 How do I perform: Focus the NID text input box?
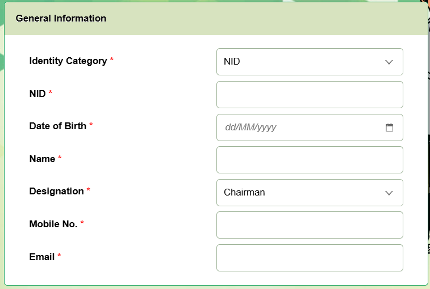point(310,95)
